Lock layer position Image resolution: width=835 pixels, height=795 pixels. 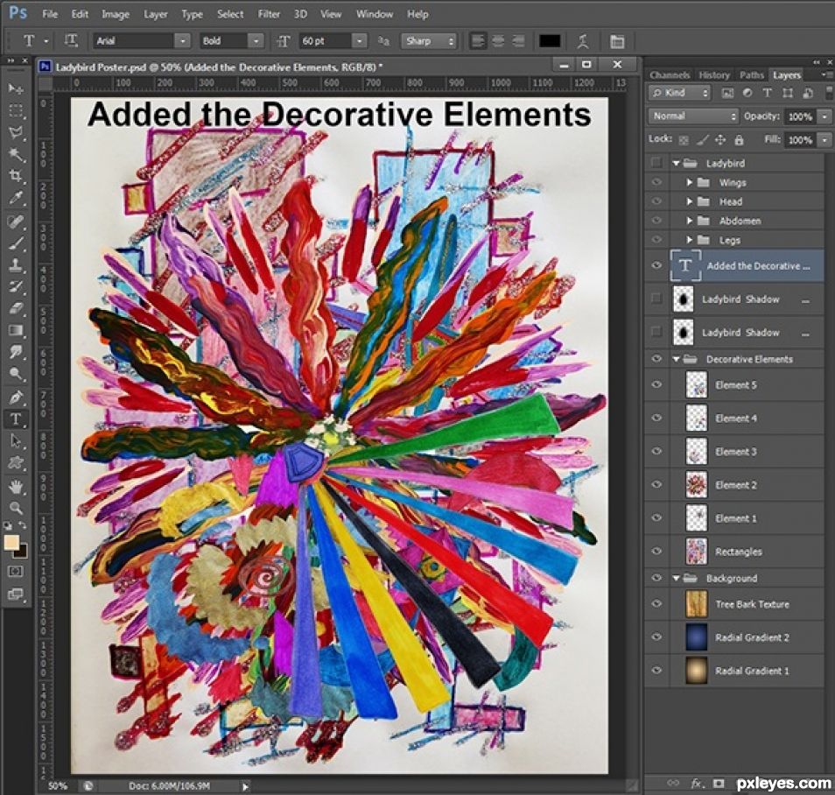coord(720,140)
